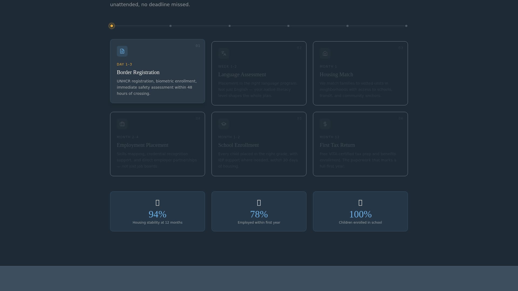The width and height of the screenshot is (518, 291).
Task: Select step number 05 on School Enrollment
Action: point(299,118)
